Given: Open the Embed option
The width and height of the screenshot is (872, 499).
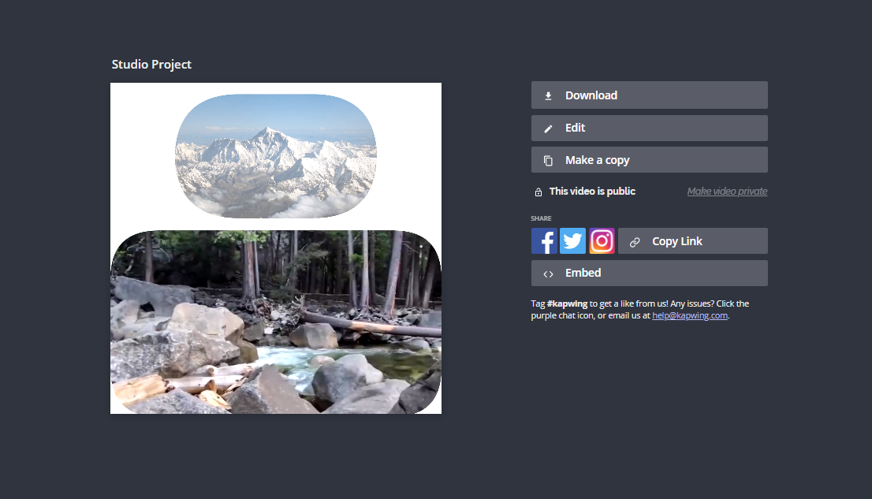Looking at the screenshot, I should coord(650,273).
